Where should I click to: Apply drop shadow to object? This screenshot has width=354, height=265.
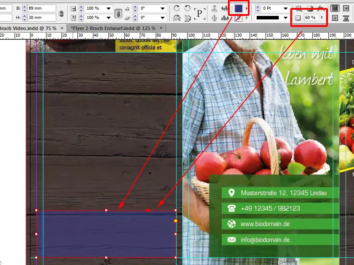pos(310,8)
